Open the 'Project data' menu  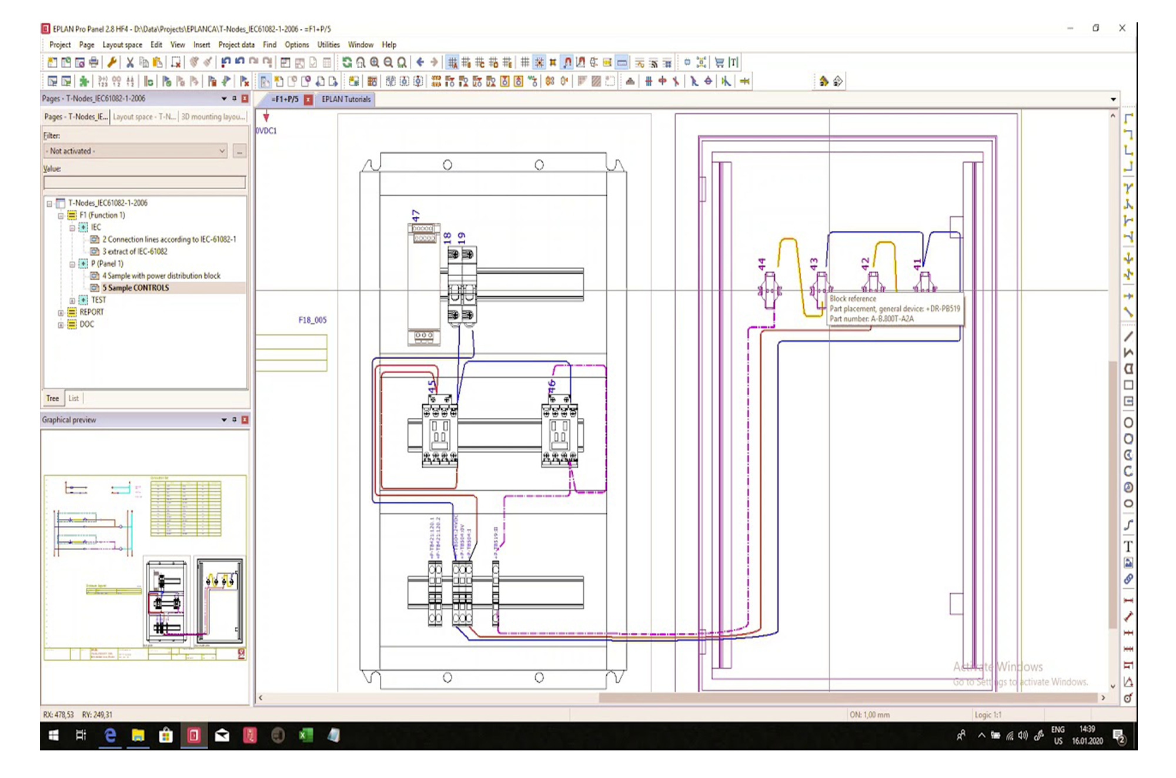pos(236,45)
